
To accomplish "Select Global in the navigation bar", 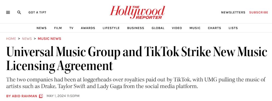I will 158,28.
